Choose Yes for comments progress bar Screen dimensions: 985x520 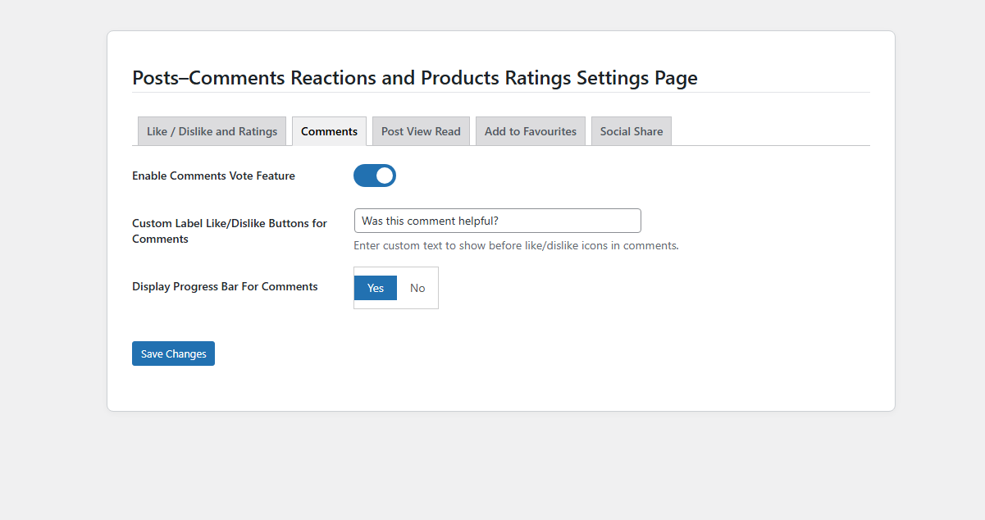click(376, 288)
